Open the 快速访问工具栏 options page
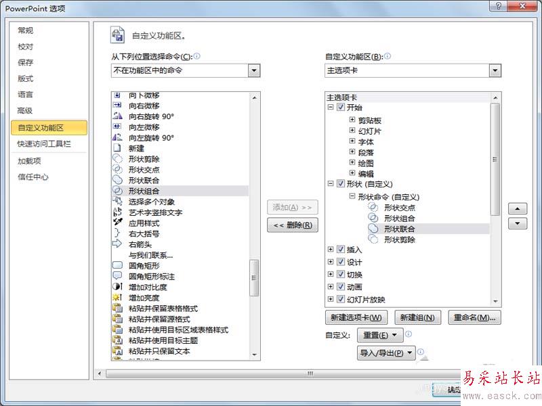The height and width of the screenshot is (406, 542). (44, 143)
